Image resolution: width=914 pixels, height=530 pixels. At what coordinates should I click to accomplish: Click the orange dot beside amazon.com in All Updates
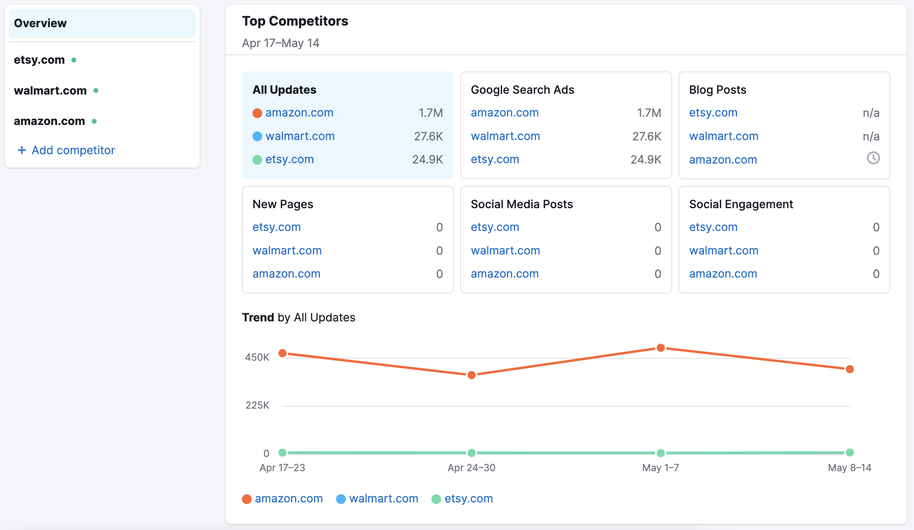tap(257, 113)
